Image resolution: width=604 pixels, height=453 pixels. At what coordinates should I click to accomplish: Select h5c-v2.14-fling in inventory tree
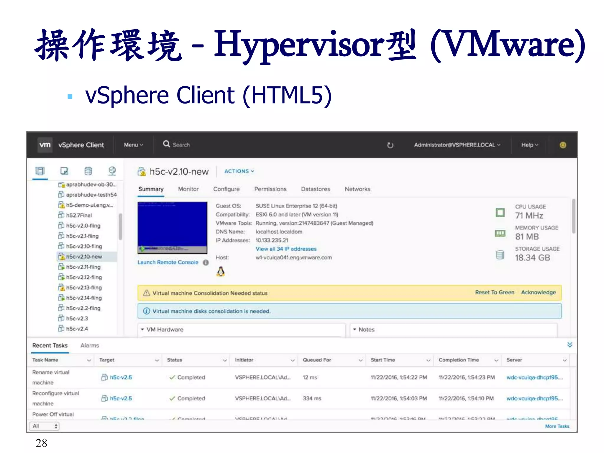point(84,298)
